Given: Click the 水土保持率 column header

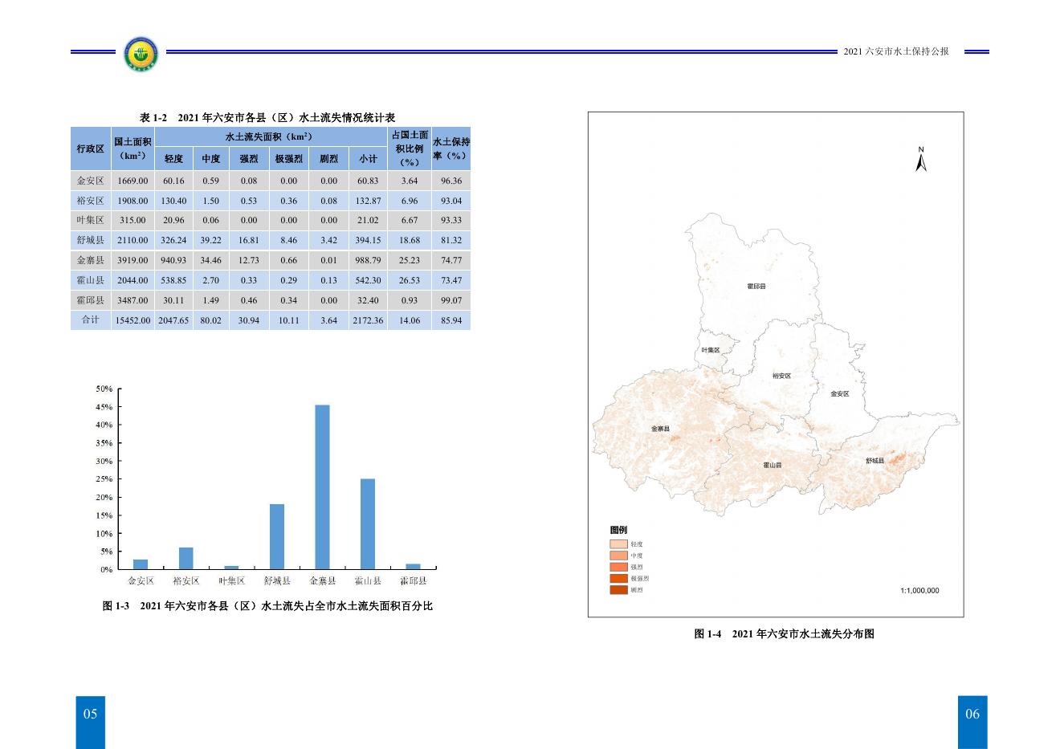Looking at the screenshot, I should [450, 148].
